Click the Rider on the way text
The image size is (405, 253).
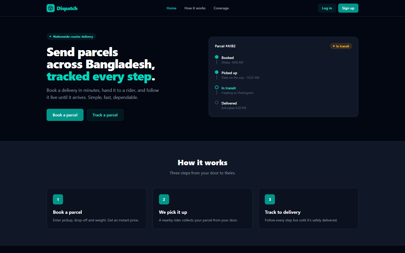[240, 78]
